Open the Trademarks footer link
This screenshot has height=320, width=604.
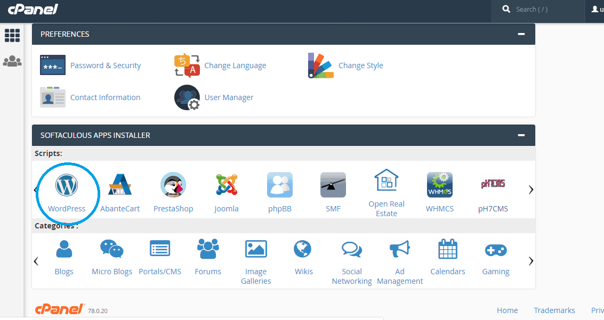[x=554, y=310]
